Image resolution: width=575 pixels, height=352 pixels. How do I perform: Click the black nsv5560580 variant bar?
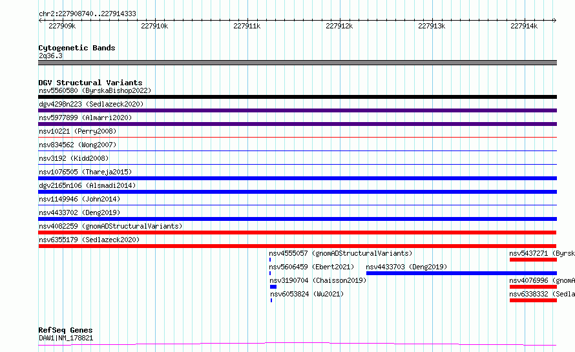click(297, 97)
